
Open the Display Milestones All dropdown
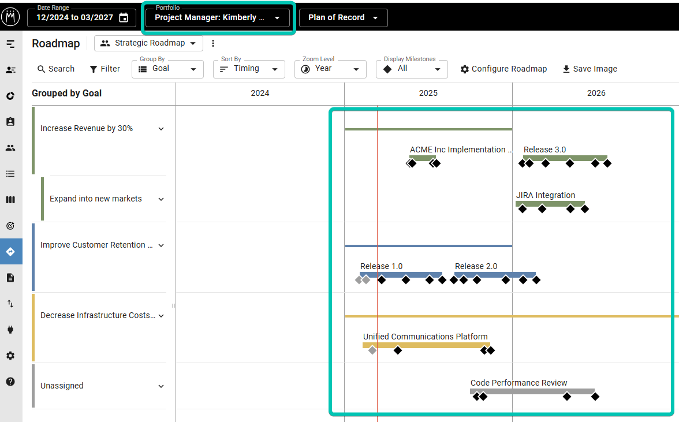[412, 69]
